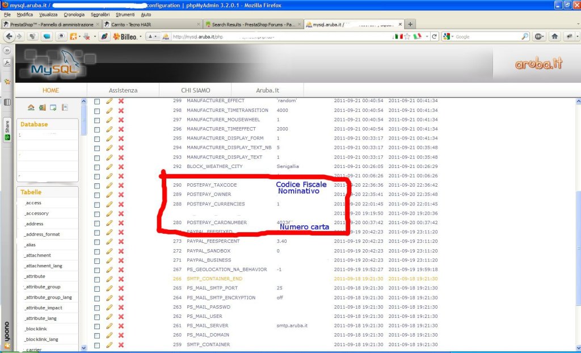
Task: Open the _attribute_group table
Action: pyautogui.click(x=43, y=287)
